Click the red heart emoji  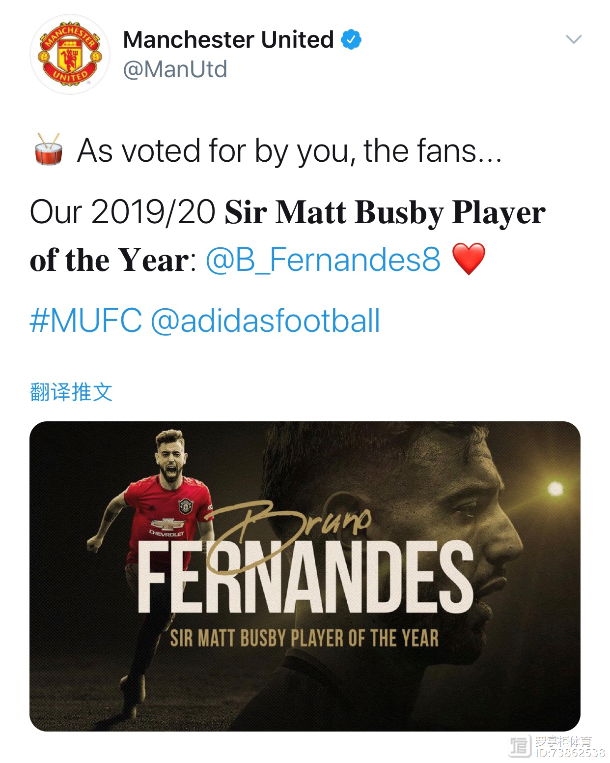[x=469, y=259]
